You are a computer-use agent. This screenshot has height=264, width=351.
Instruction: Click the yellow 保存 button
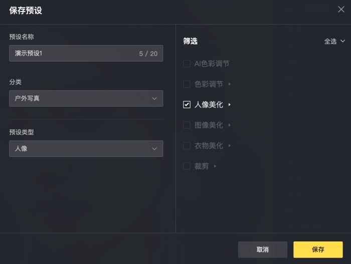coord(318,249)
